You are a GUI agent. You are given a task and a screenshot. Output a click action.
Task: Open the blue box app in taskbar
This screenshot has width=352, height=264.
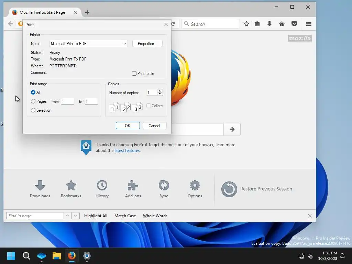[x=42, y=256]
